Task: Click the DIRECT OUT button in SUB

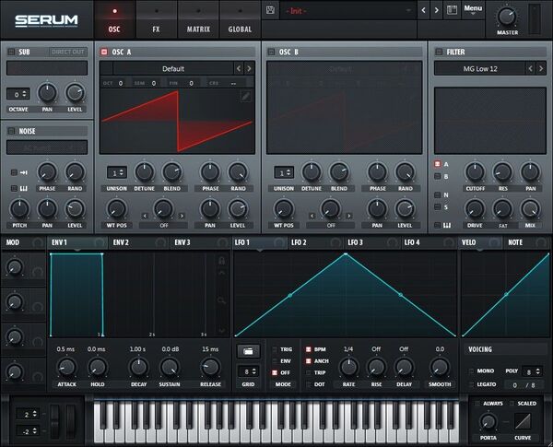Action: point(67,52)
